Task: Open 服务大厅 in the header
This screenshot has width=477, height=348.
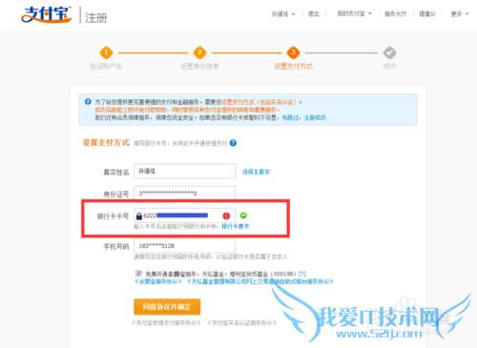Action: pos(395,14)
